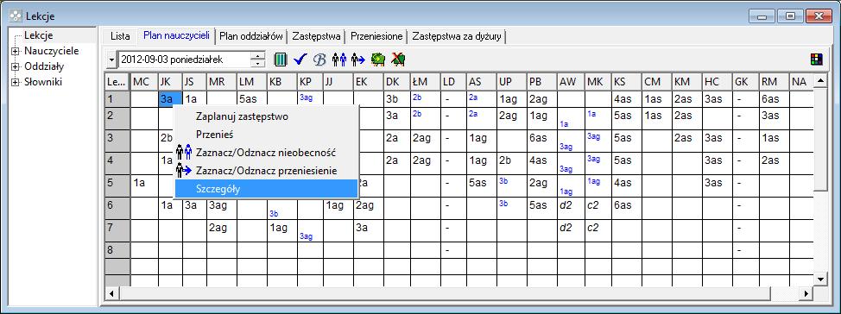Click the date field 2012-09-03 poniedziałek

tap(184, 60)
